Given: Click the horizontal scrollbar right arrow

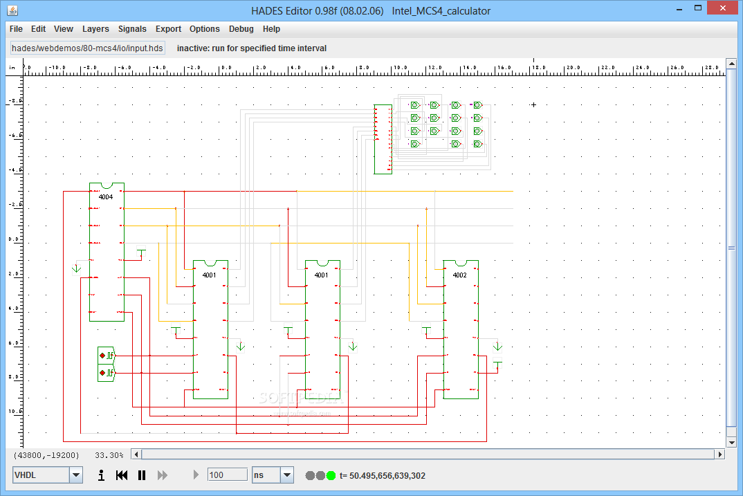Looking at the screenshot, I should coord(720,454).
